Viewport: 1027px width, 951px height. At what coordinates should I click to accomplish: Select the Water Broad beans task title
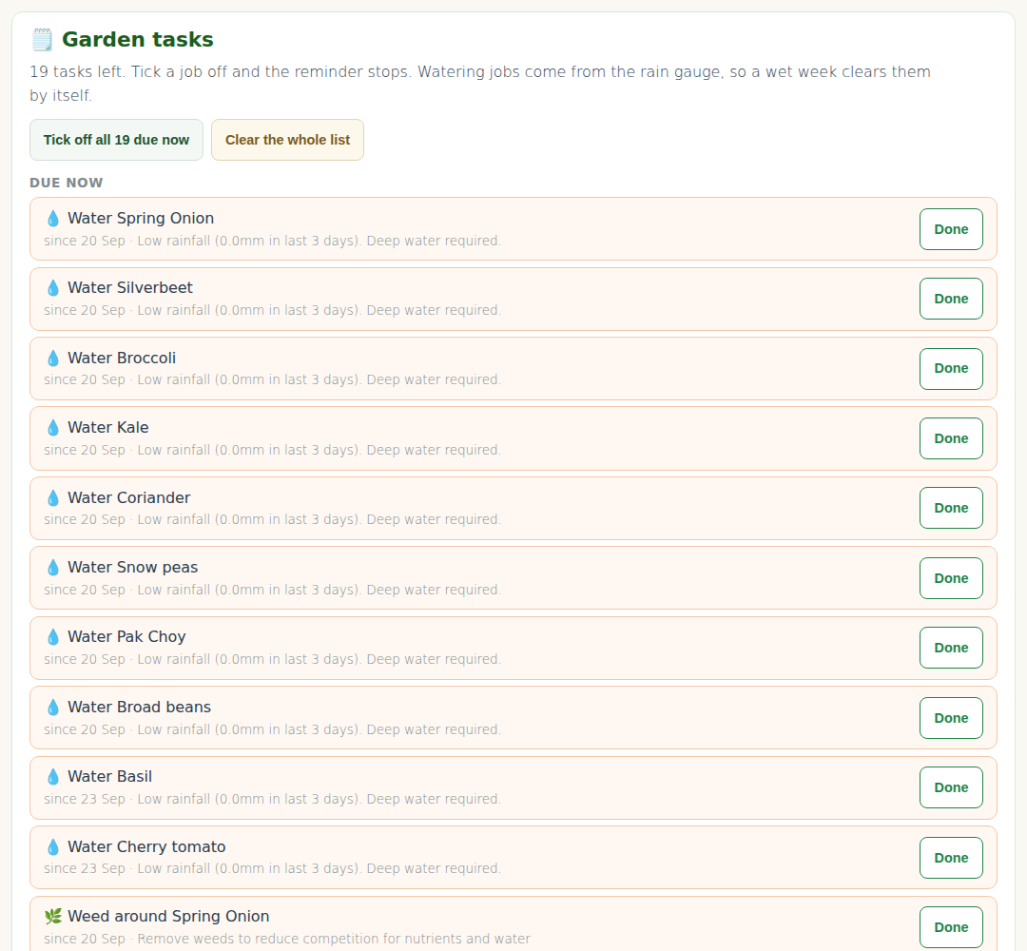point(140,707)
